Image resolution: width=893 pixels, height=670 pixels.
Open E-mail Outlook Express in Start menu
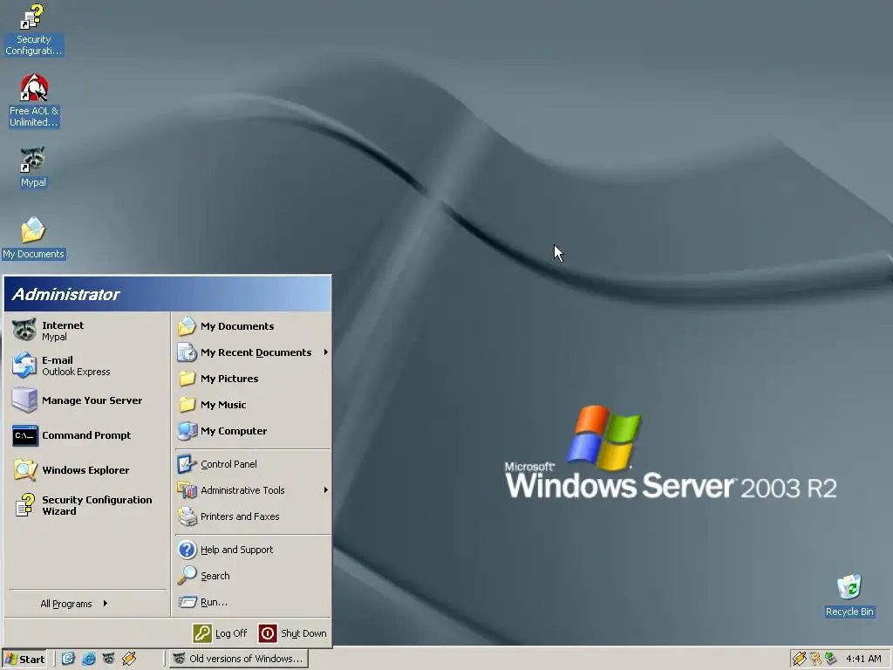coord(88,366)
